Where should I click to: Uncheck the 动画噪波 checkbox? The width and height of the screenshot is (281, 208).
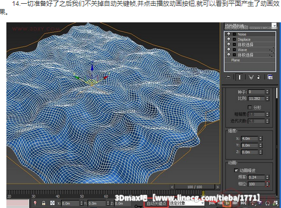236,170
